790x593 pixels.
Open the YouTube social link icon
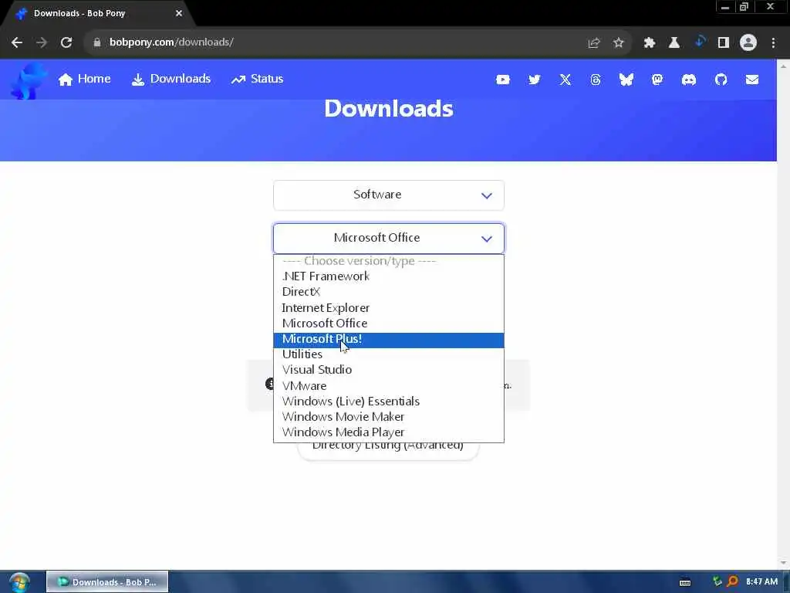503,80
